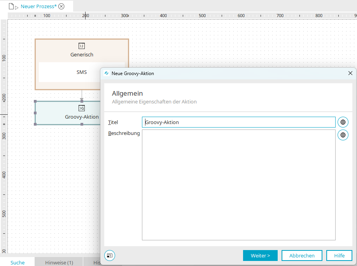Select the Neuer Prozess* tab

pyautogui.click(x=38, y=6)
